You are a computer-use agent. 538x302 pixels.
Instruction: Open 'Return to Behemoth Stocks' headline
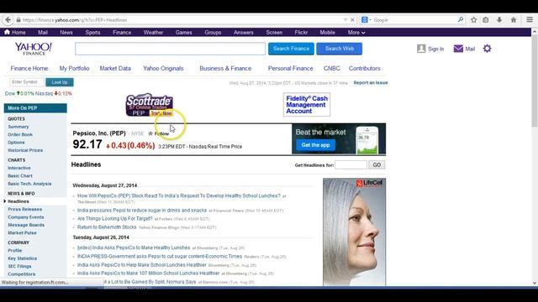(x=107, y=227)
